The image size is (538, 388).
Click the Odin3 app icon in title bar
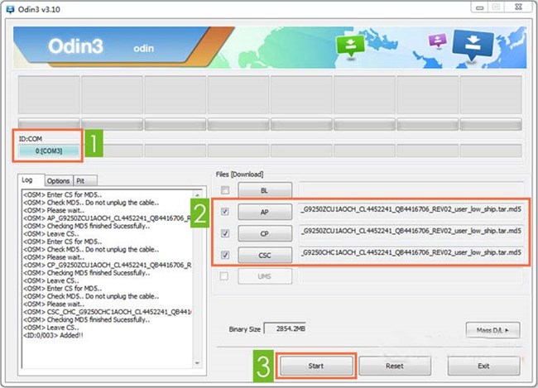coord(8,7)
